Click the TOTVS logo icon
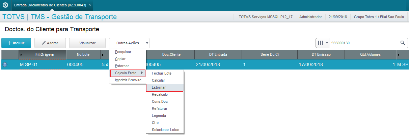This screenshot has width=409, height=135. coord(5,5)
